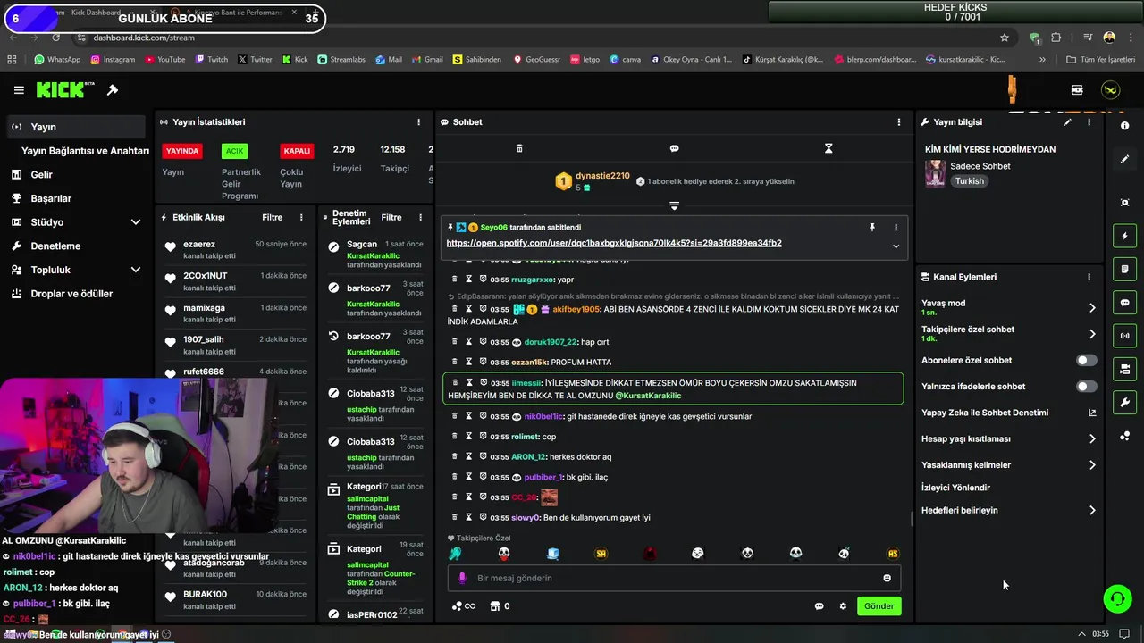1144x643 pixels.
Task: Click the browser address bar showing dashboard.kick.com/stream
Action: click(536, 38)
